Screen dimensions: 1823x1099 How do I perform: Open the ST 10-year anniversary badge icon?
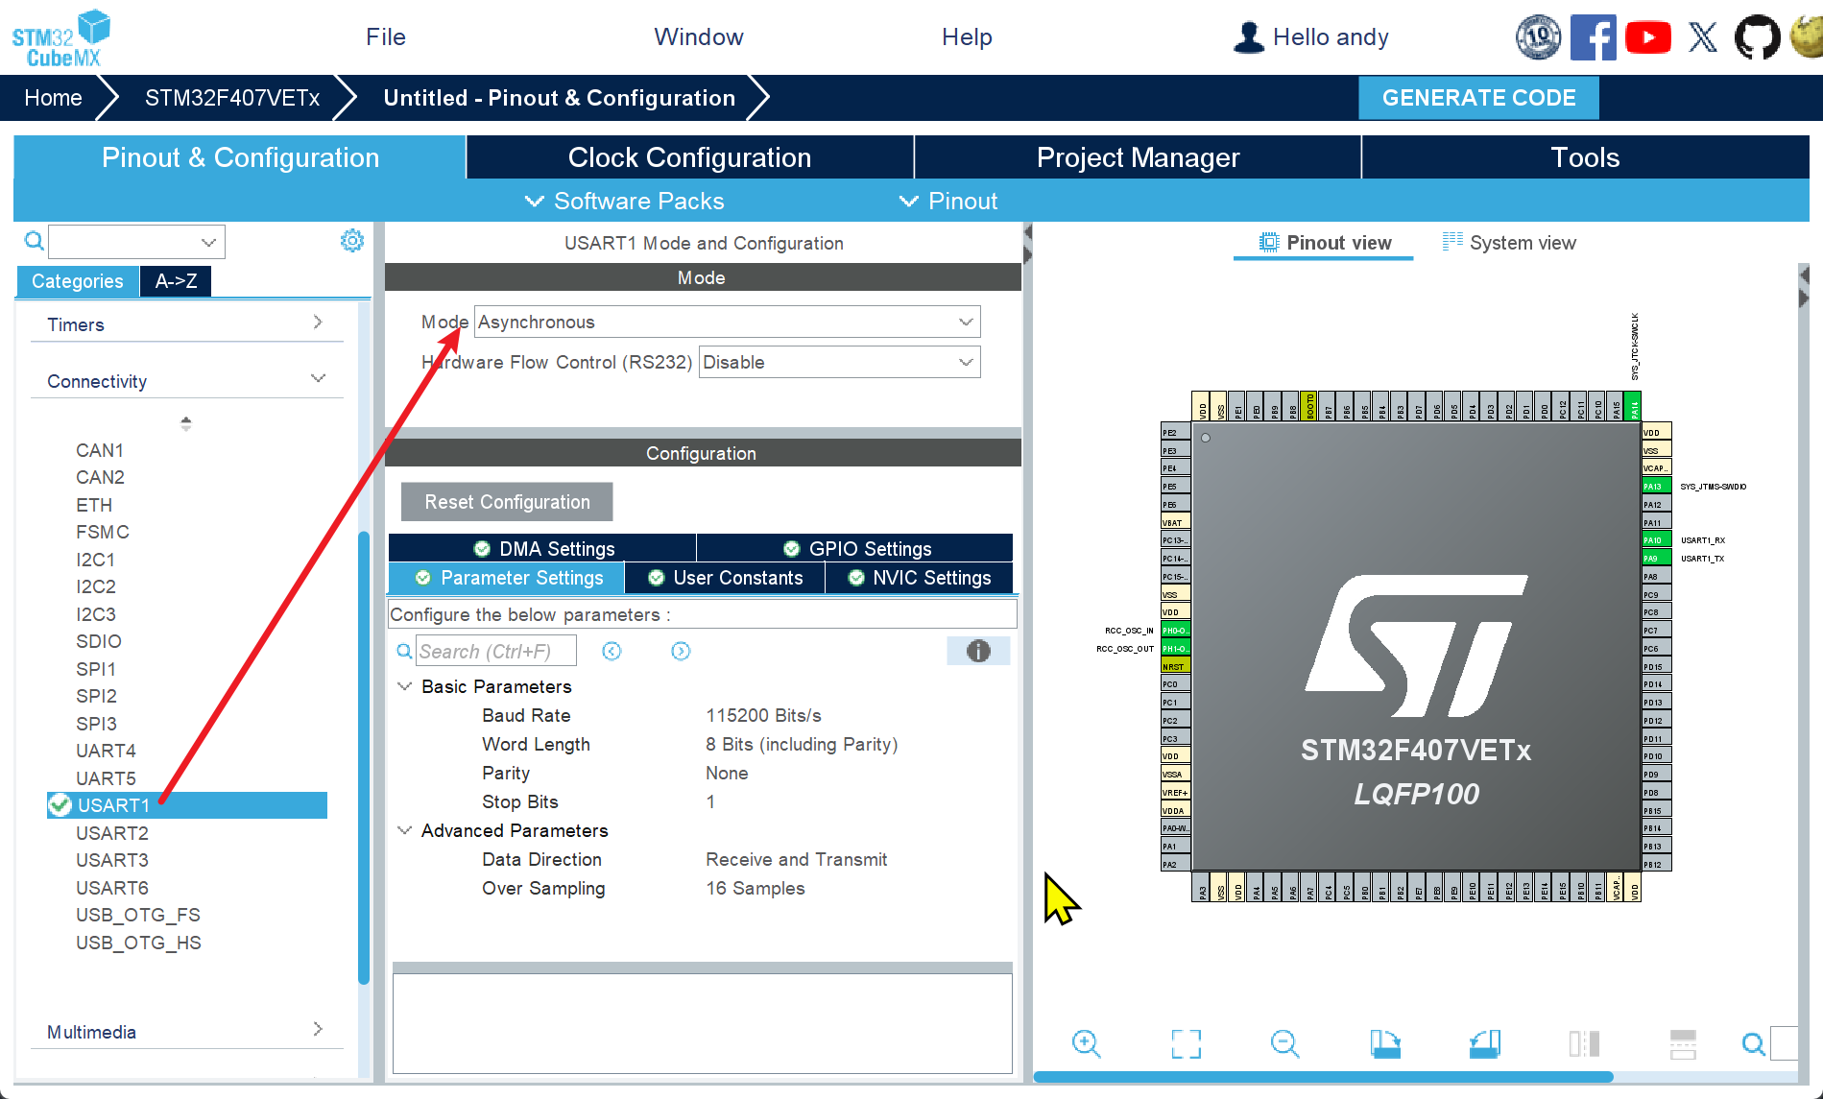[x=1538, y=37]
